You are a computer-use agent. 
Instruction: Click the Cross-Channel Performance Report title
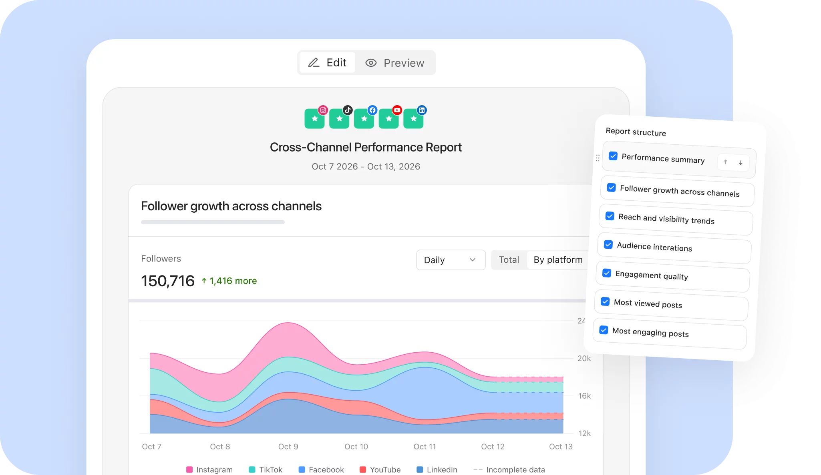366,147
